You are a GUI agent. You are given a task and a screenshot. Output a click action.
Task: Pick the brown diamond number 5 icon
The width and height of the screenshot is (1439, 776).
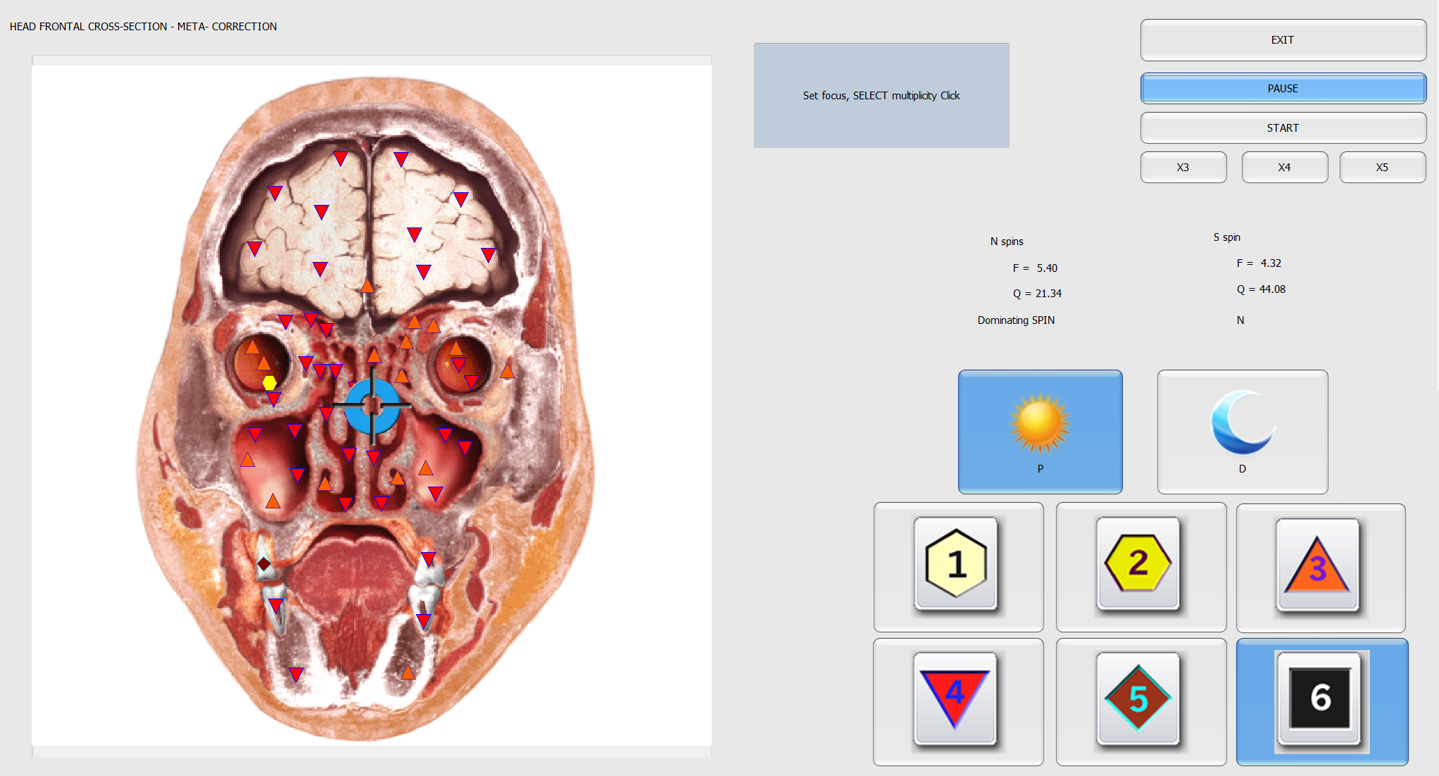pos(1138,698)
